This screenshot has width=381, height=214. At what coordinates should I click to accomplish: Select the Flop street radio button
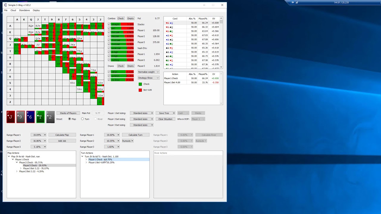tap(70, 119)
